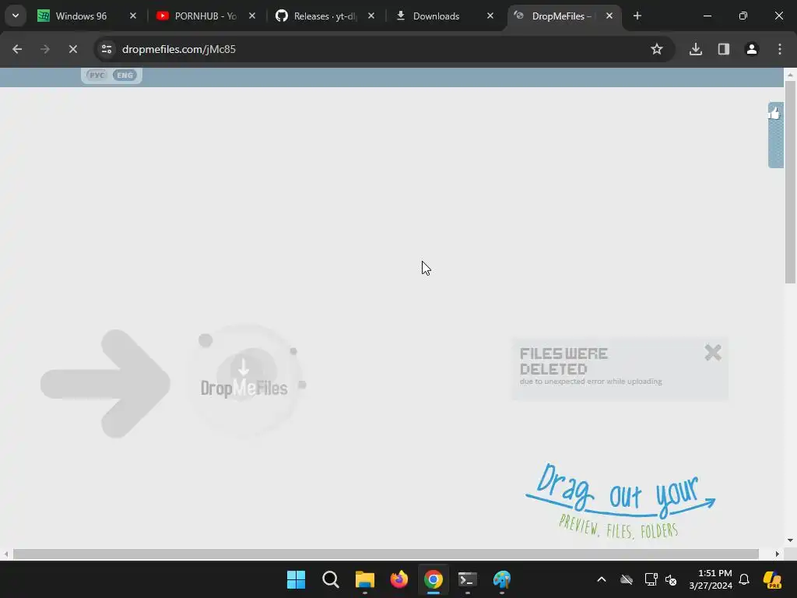Image resolution: width=797 pixels, height=598 pixels.
Task: Open Chrome downloads icon in toolbar
Action: click(x=696, y=49)
